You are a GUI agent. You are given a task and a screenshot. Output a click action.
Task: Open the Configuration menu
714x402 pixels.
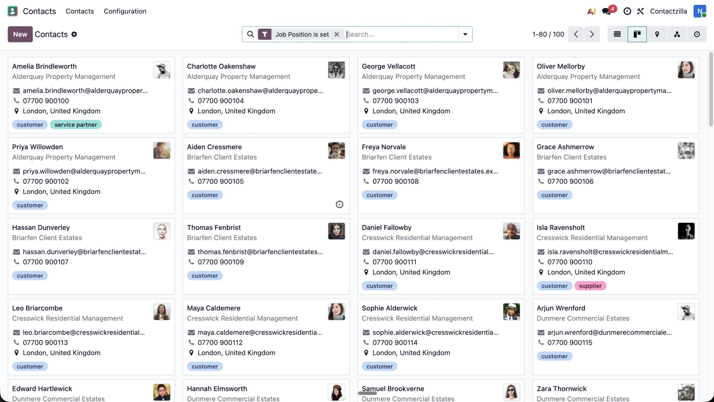[x=125, y=11]
